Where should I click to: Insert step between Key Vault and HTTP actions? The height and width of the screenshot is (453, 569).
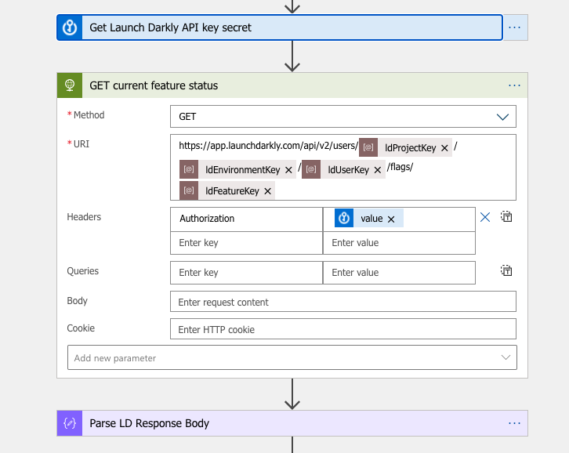click(x=292, y=56)
